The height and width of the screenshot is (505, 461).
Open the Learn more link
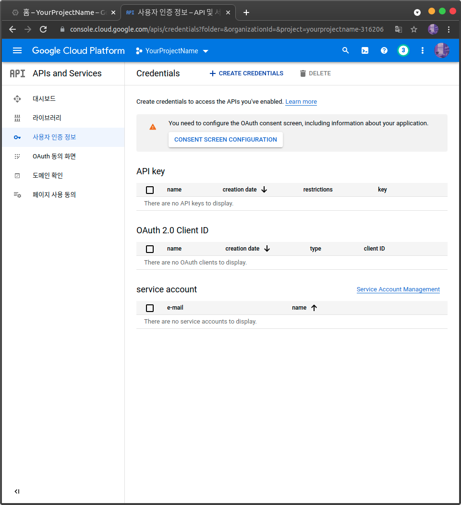(x=301, y=102)
